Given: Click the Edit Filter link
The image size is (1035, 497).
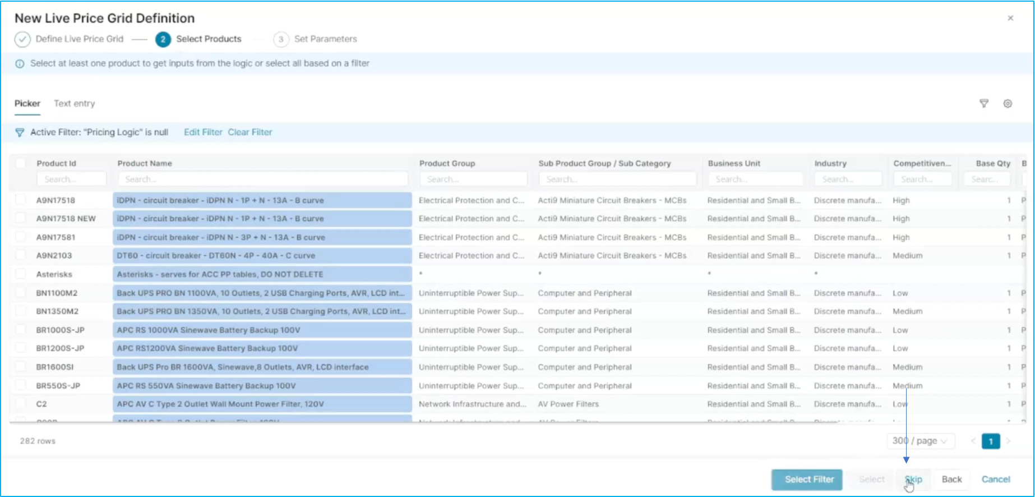Looking at the screenshot, I should [203, 132].
